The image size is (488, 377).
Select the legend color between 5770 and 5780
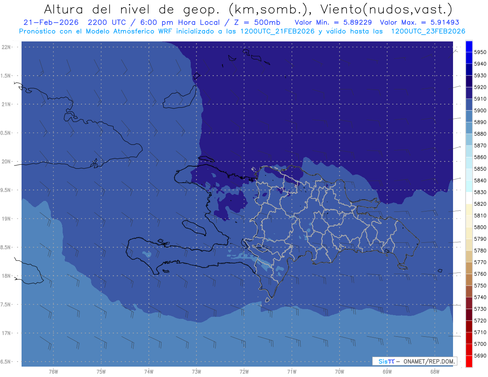(x=469, y=256)
